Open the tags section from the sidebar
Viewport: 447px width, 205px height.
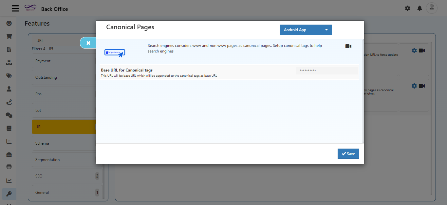(9, 76)
